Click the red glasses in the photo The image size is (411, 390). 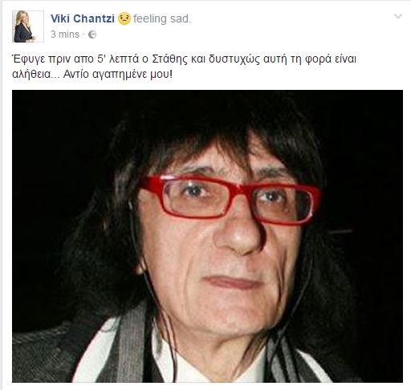tap(230, 199)
